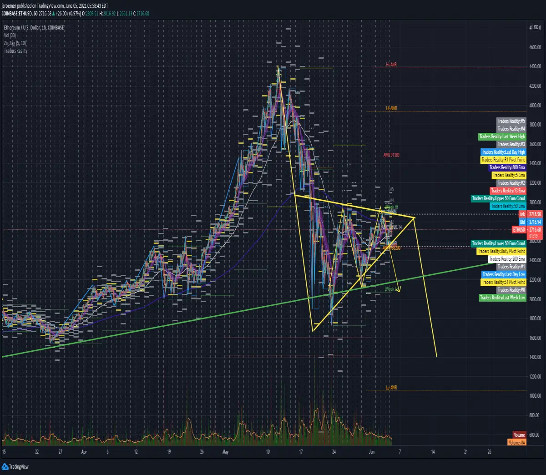Select the Traders Reality:13 Ema label
This screenshot has width=546, height=475.
[x=508, y=191]
